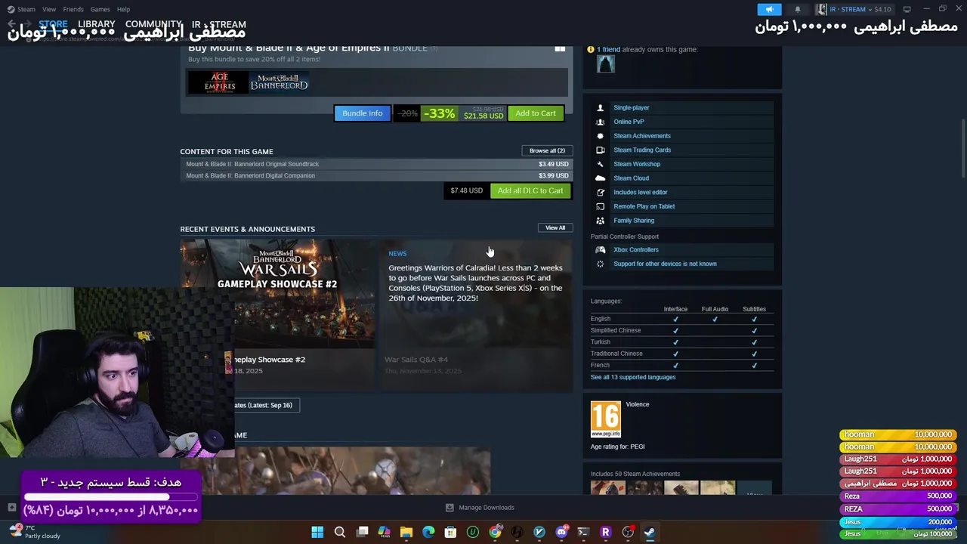Open Windows taskbar Search
Viewport: 967px width, 544px height.
(340, 532)
